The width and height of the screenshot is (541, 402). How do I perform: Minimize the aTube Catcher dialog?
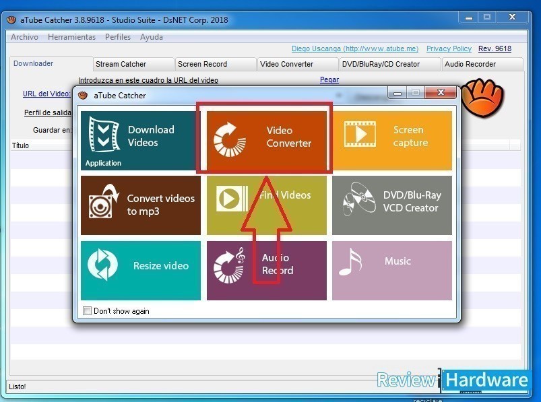click(x=397, y=93)
